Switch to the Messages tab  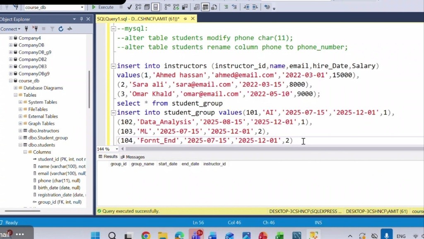point(132,157)
